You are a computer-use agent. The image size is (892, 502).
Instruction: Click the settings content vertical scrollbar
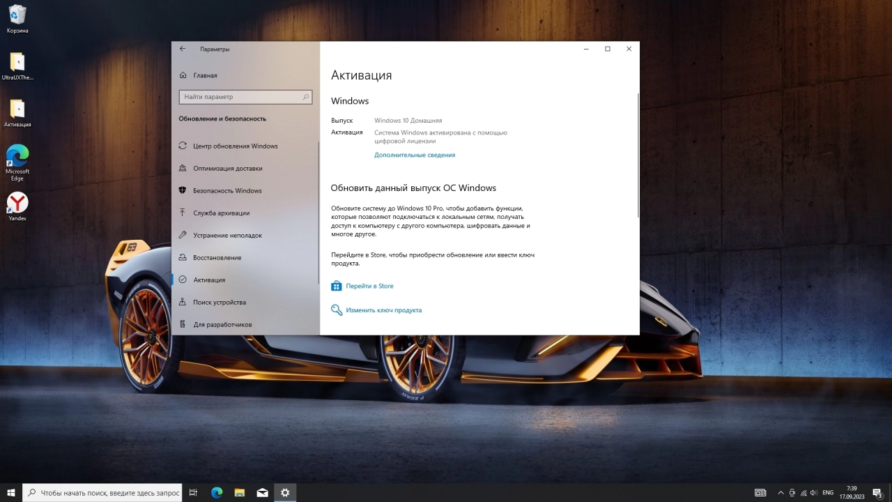638,155
